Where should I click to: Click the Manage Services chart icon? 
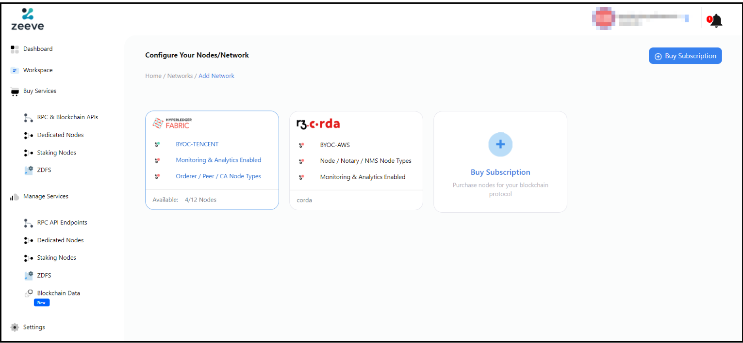click(15, 197)
